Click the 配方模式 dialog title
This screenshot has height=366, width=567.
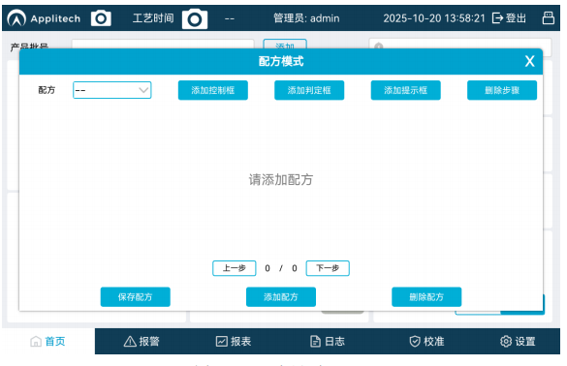(281, 61)
